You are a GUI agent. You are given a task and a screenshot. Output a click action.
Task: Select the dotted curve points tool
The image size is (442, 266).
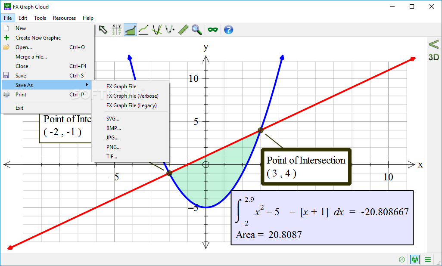coord(170,30)
